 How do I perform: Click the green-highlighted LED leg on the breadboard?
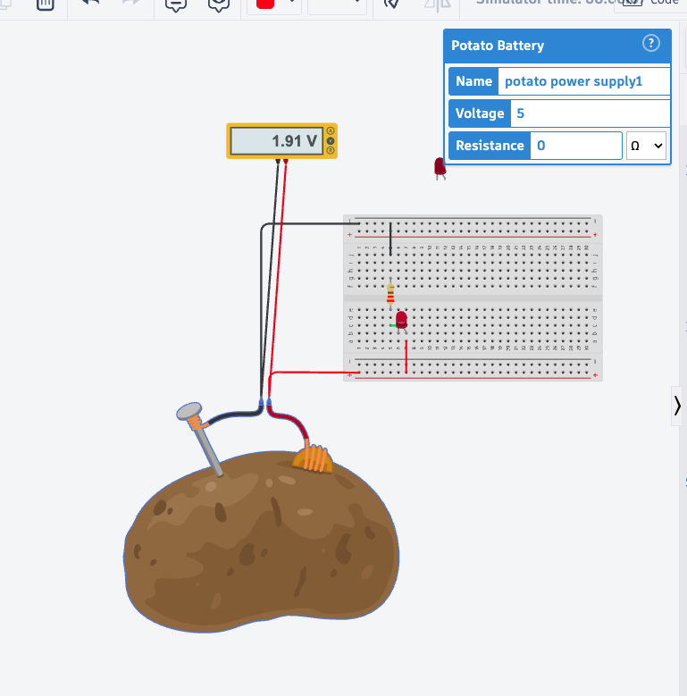pyautogui.click(x=392, y=325)
